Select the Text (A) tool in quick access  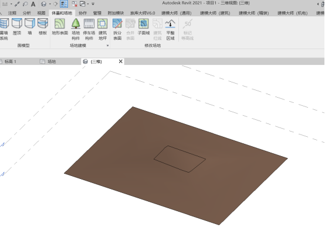pyautogui.click(x=33, y=4)
